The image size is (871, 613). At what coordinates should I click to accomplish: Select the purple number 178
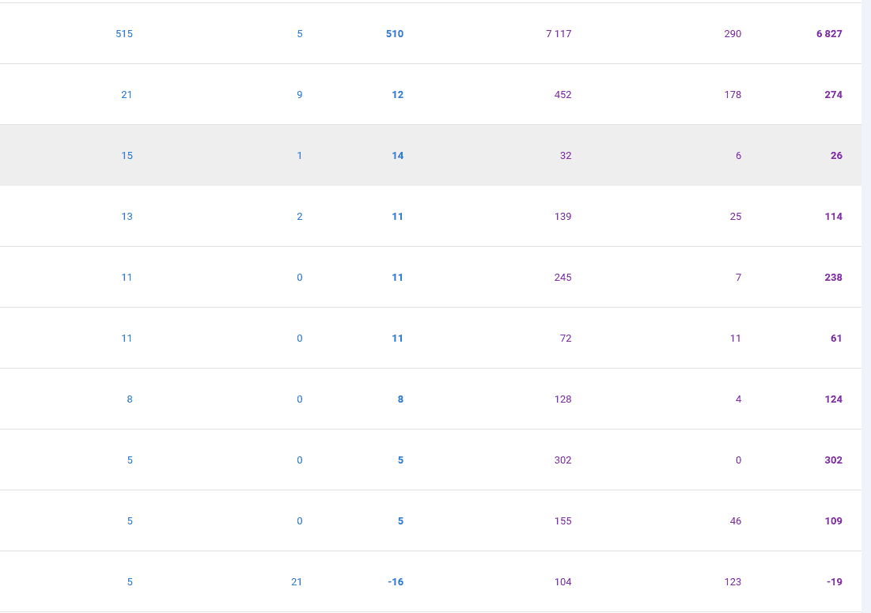733,95
